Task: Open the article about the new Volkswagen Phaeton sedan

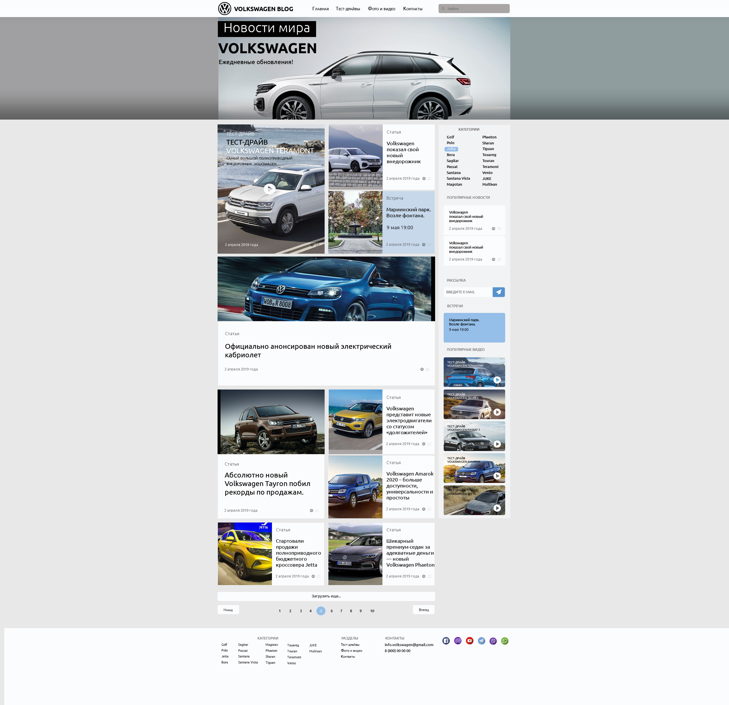Action: (410, 553)
